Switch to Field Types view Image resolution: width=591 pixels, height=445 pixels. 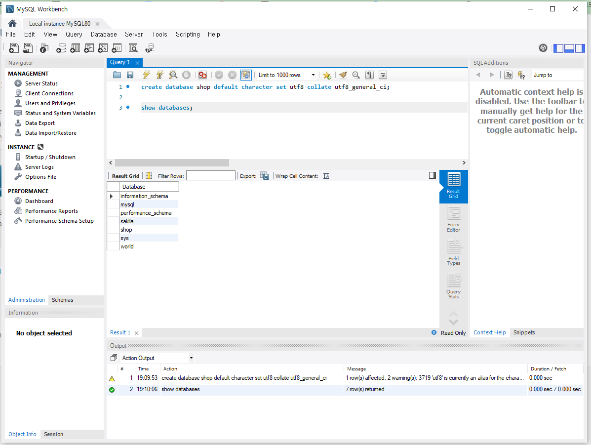pos(453,253)
